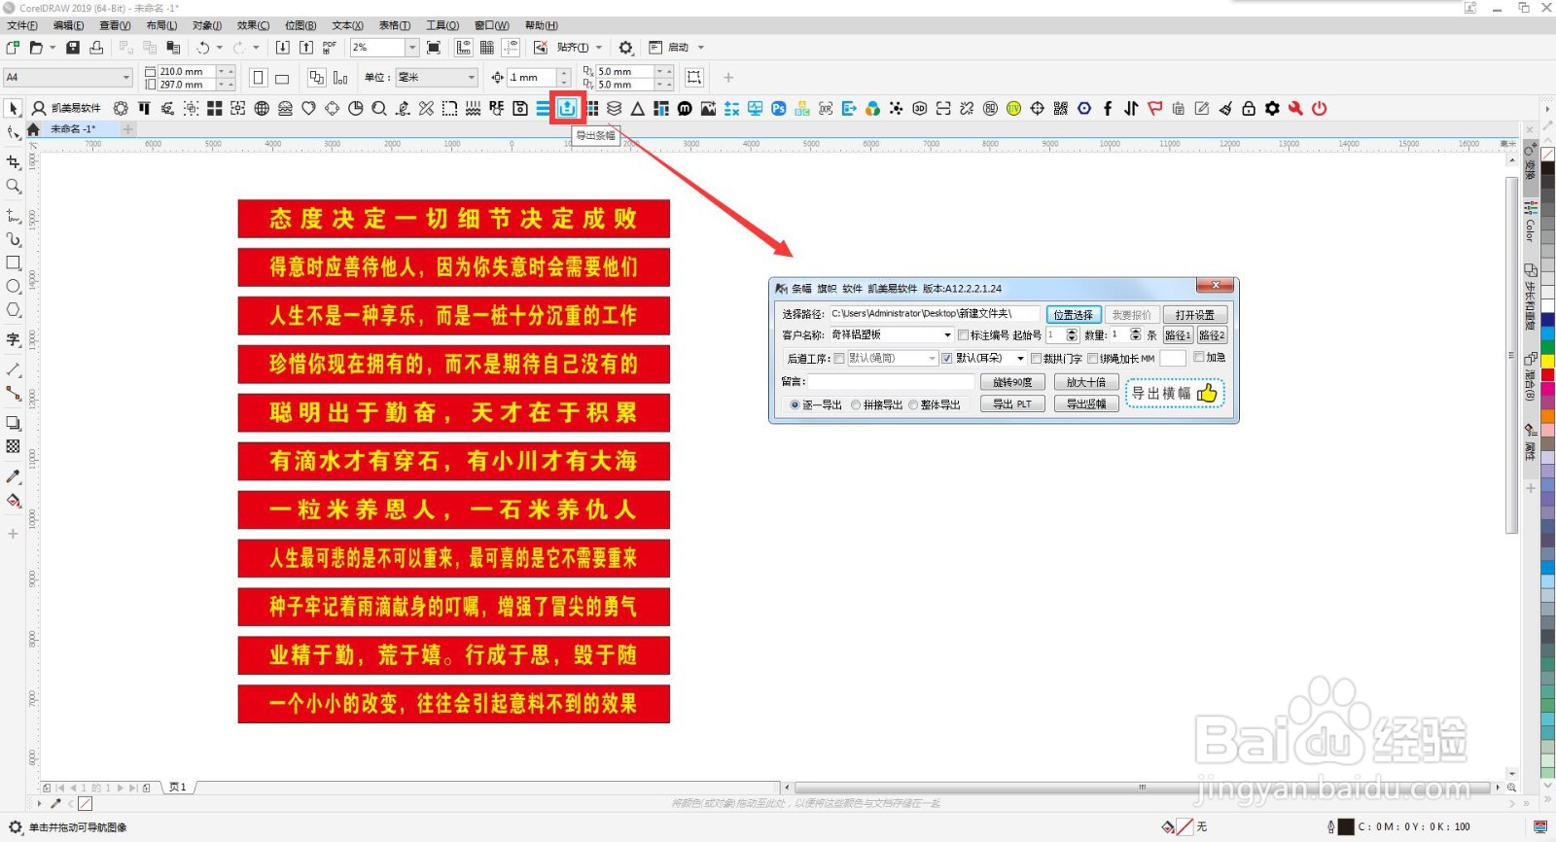Select portrait page orientation icon
1556x842 pixels.
coord(259,78)
